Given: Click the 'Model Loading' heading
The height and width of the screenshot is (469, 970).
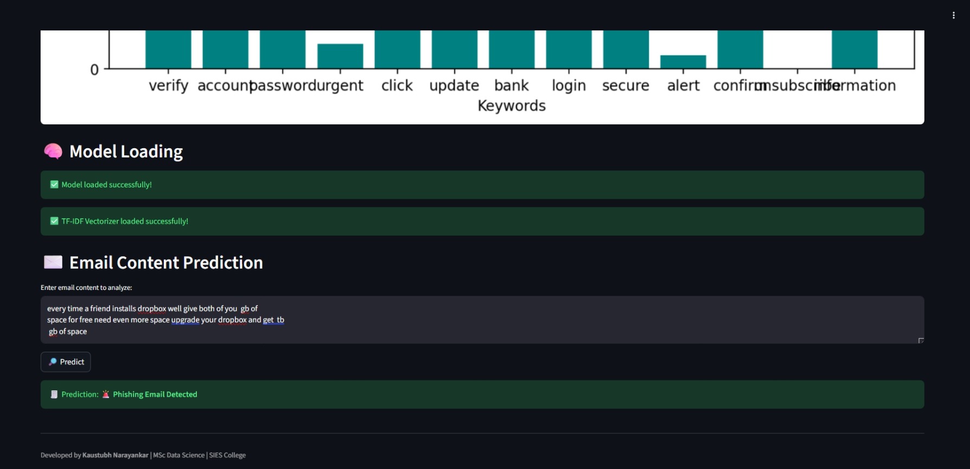Looking at the screenshot, I should click(126, 151).
